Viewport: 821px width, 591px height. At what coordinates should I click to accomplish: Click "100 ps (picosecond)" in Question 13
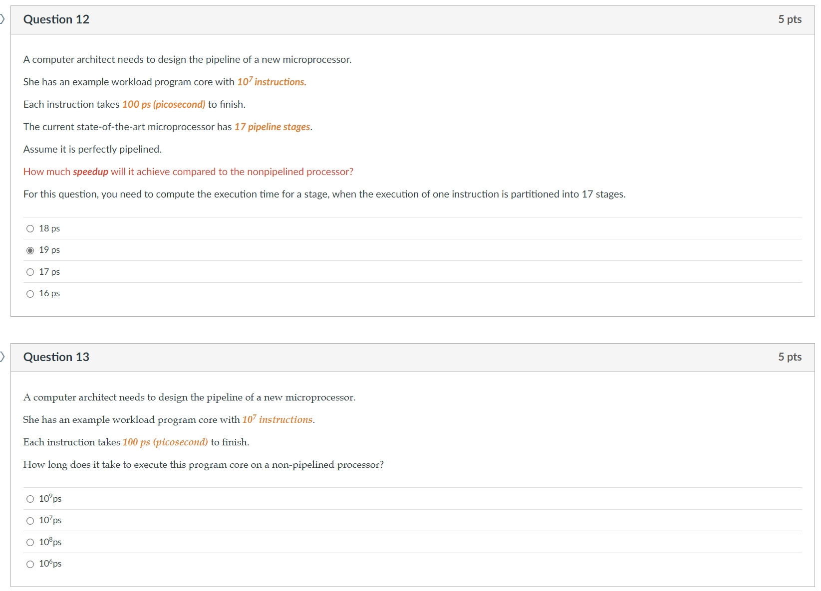tap(165, 442)
